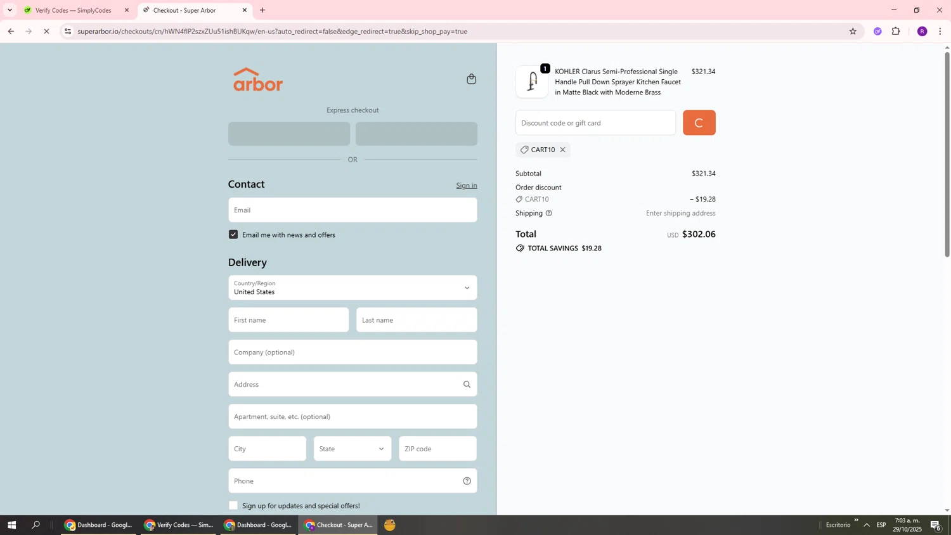Click the Apartment, suite field
951x535 pixels.
point(353,416)
